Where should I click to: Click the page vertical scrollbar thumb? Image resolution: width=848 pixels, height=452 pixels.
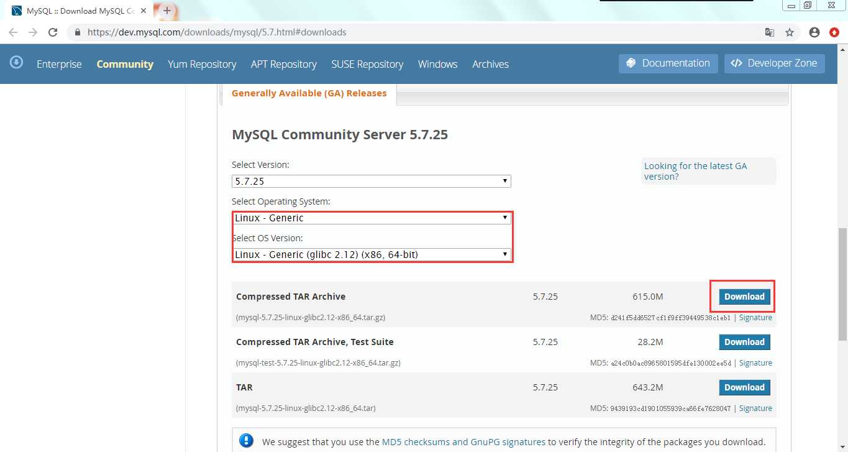pos(842,284)
